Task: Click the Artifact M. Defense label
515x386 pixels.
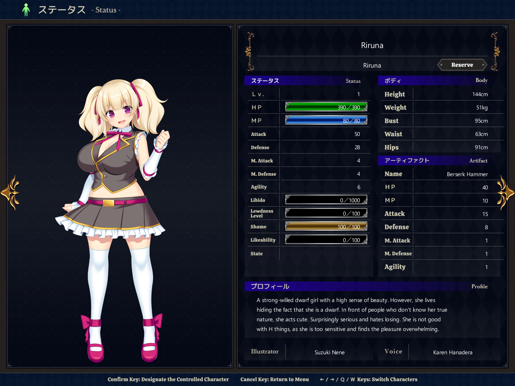Action: point(398,253)
